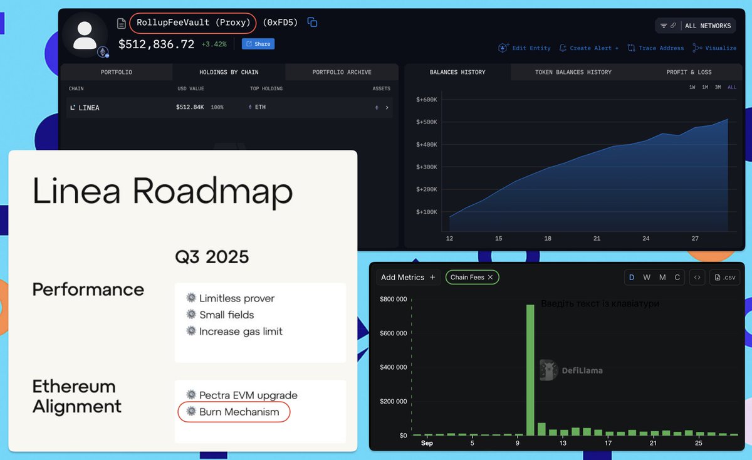Click the Share button
Image resolution: width=752 pixels, height=460 pixels.
[x=258, y=44]
